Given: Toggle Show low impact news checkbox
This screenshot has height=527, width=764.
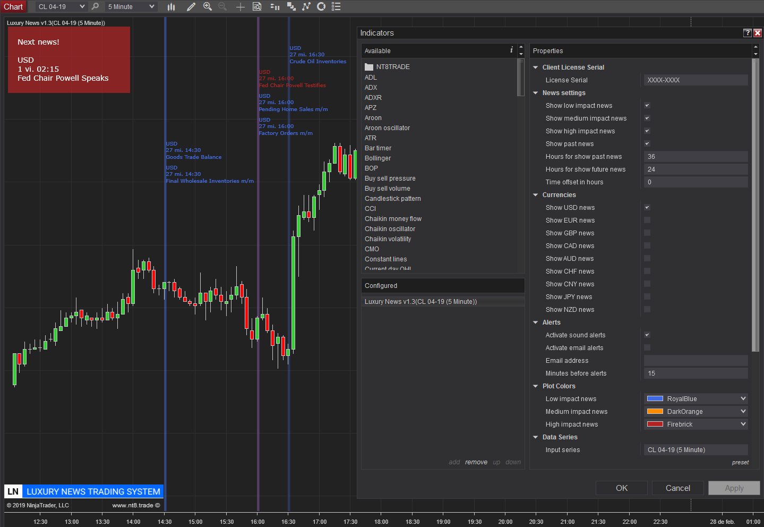Looking at the screenshot, I should (x=647, y=106).
